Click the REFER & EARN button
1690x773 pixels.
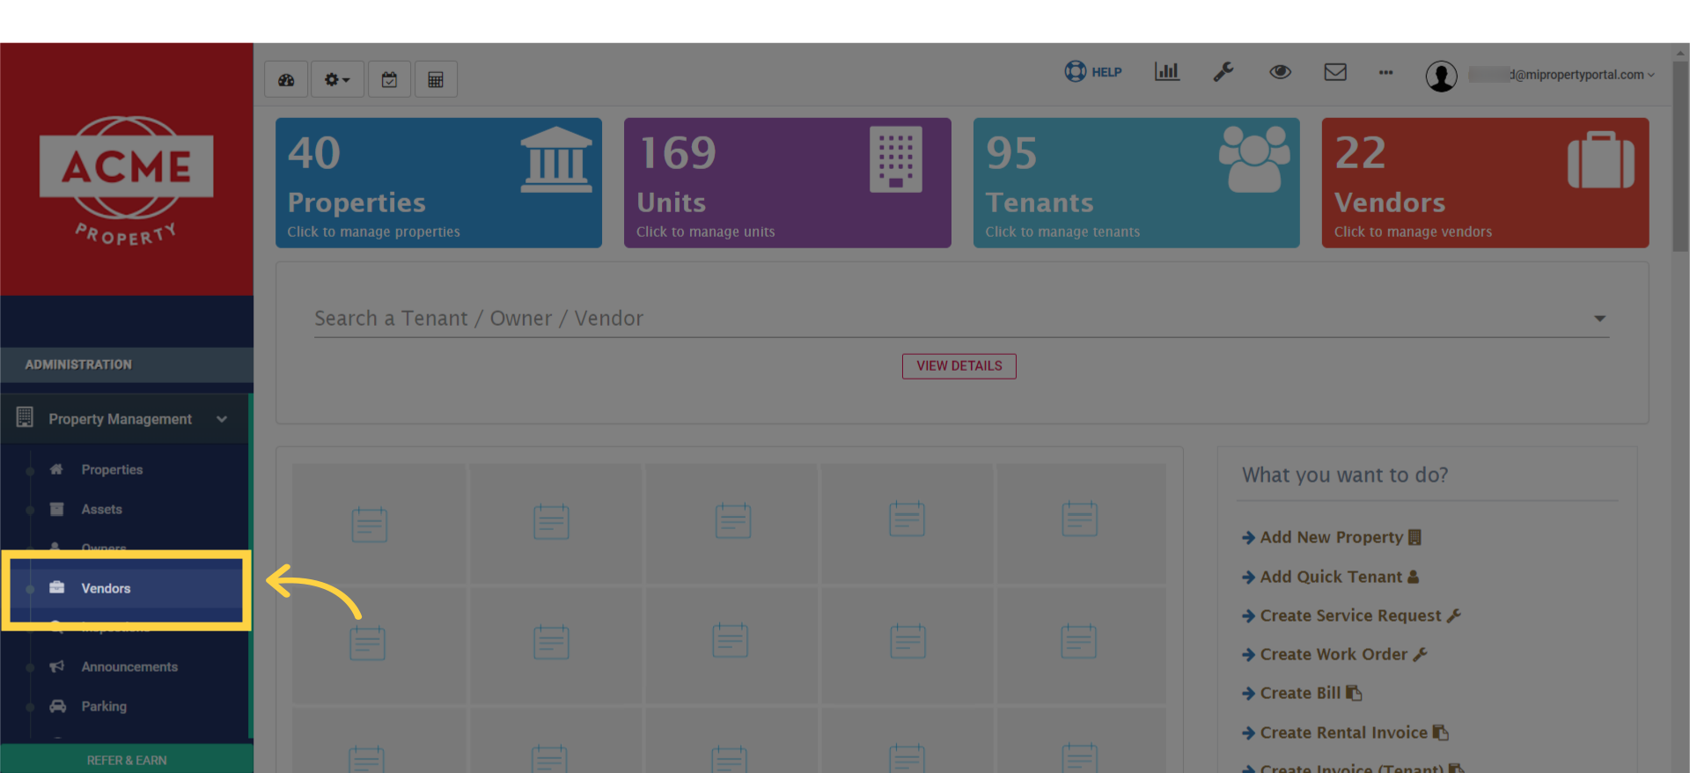(x=127, y=760)
